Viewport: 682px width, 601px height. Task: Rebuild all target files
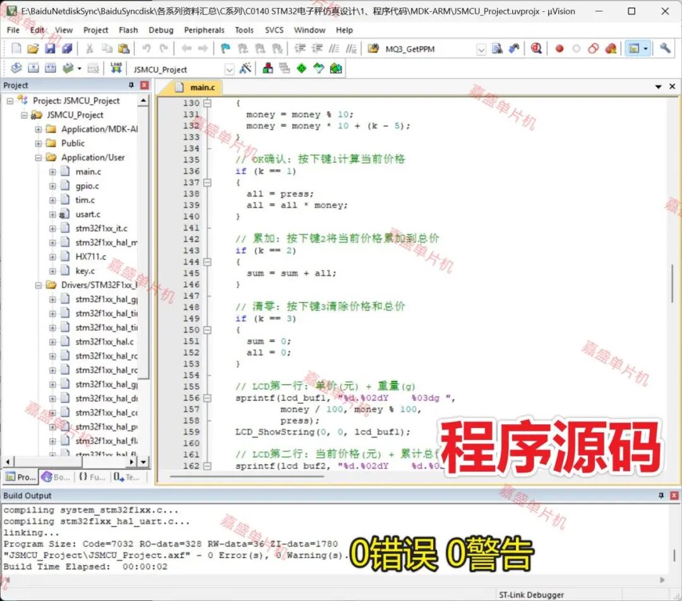click(51, 68)
